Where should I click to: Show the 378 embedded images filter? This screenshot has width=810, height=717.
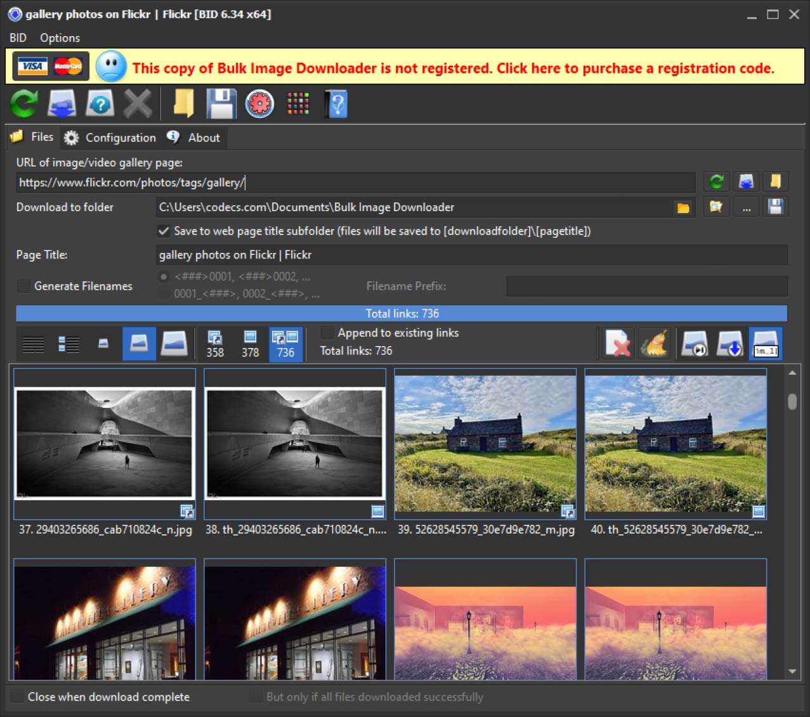250,344
